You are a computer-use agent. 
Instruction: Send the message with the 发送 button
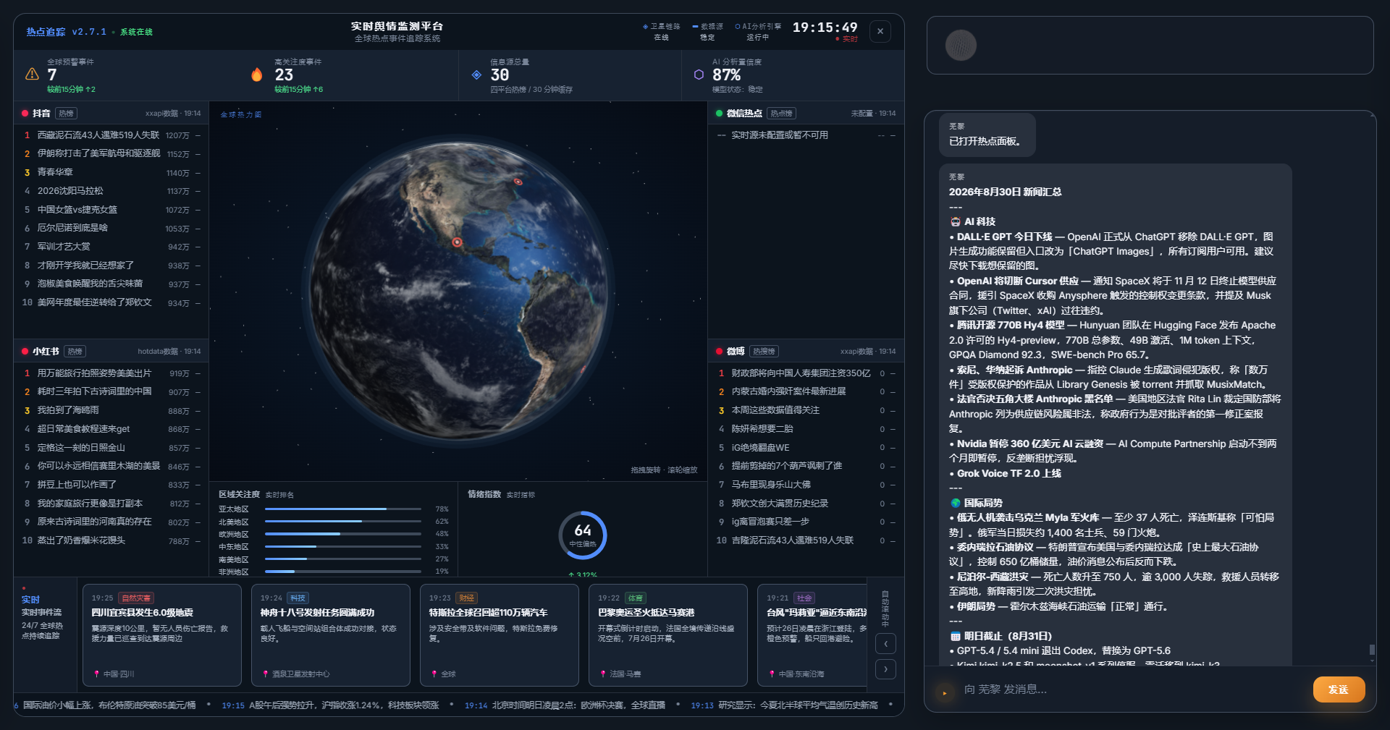[1339, 689]
